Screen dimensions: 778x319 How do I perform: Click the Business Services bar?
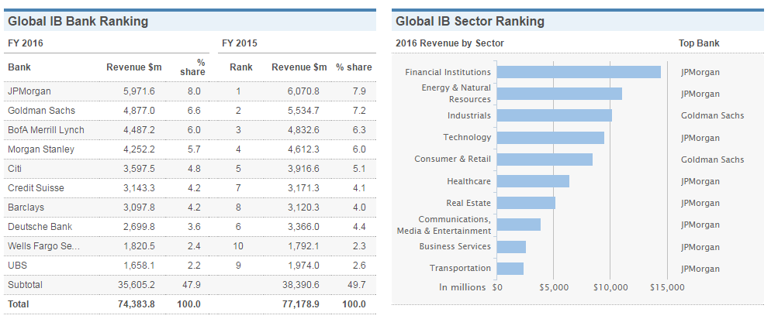click(x=510, y=247)
